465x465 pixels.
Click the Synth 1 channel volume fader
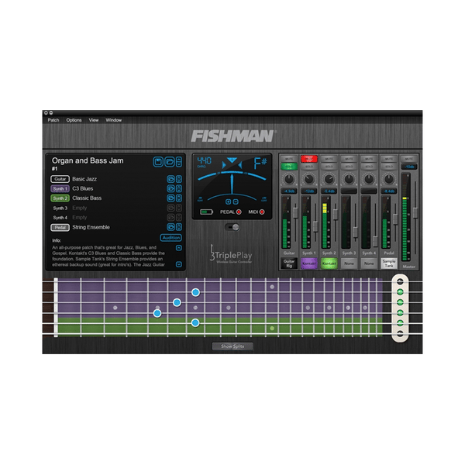coord(315,226)
